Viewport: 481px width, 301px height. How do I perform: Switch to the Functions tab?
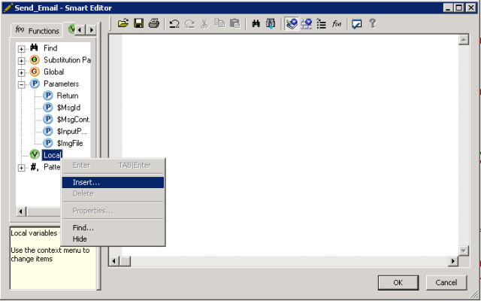point(38,31)
